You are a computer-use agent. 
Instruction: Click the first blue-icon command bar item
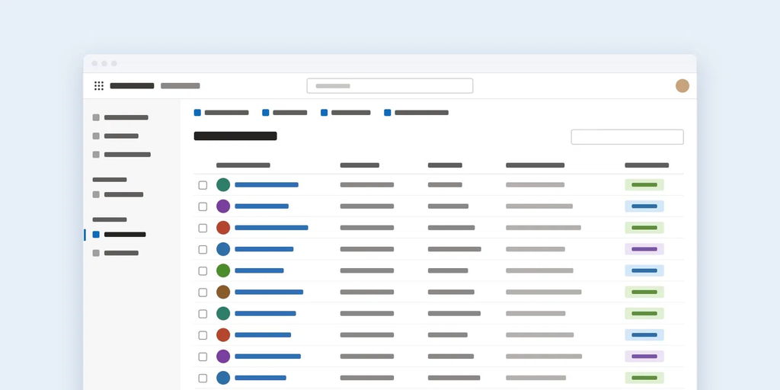click(x=221, y=113)
